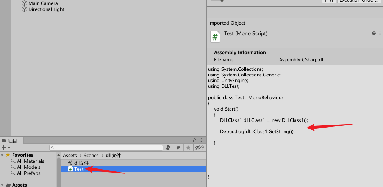Select the All Materials saved search
The width and height of the screenshot is (383, 187).
tap(31, 161)
